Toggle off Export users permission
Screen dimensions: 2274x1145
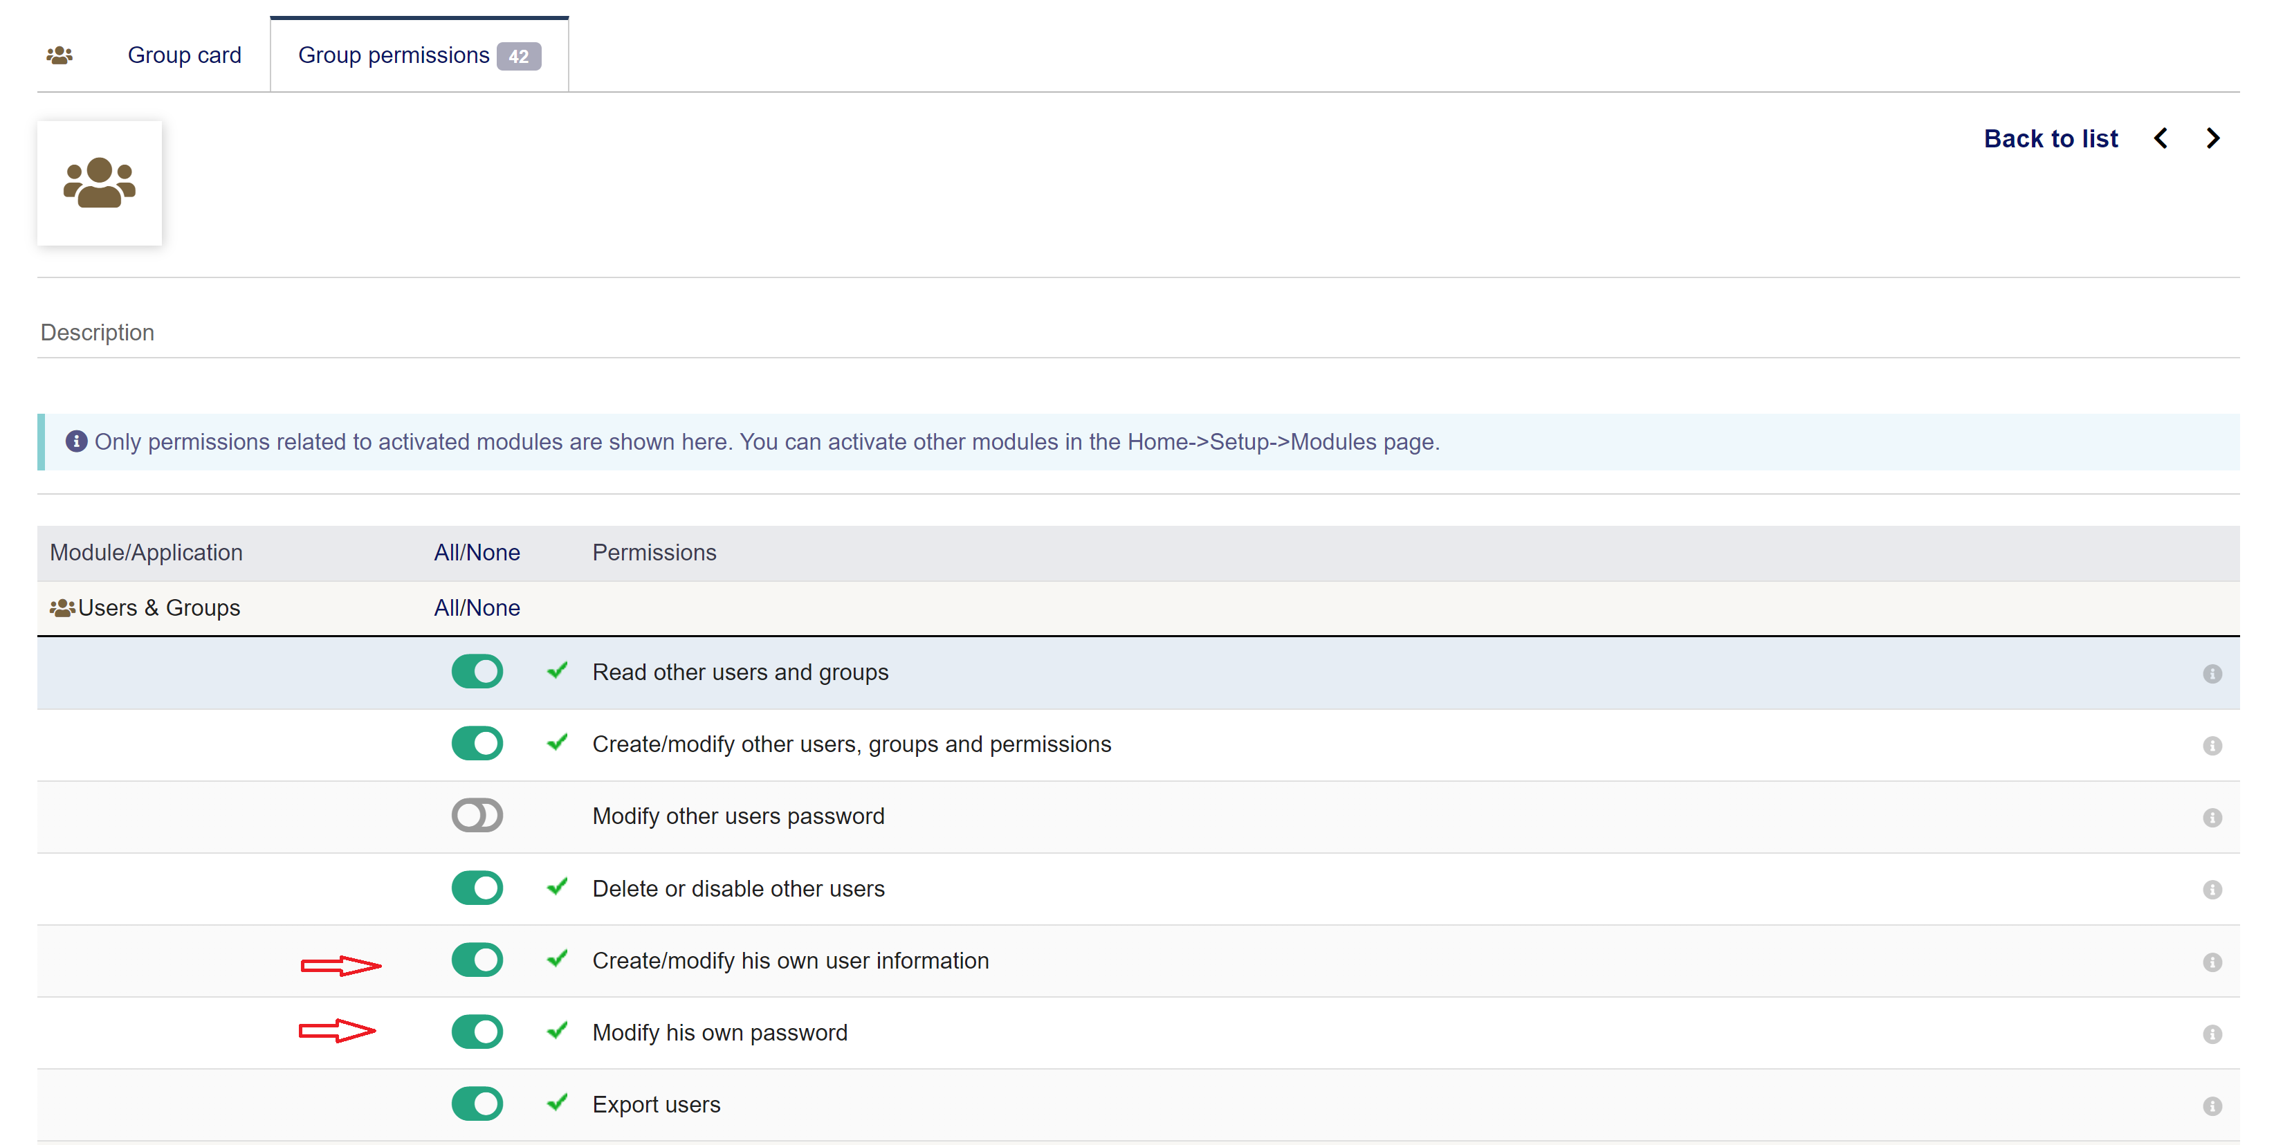click(477, 1104)
